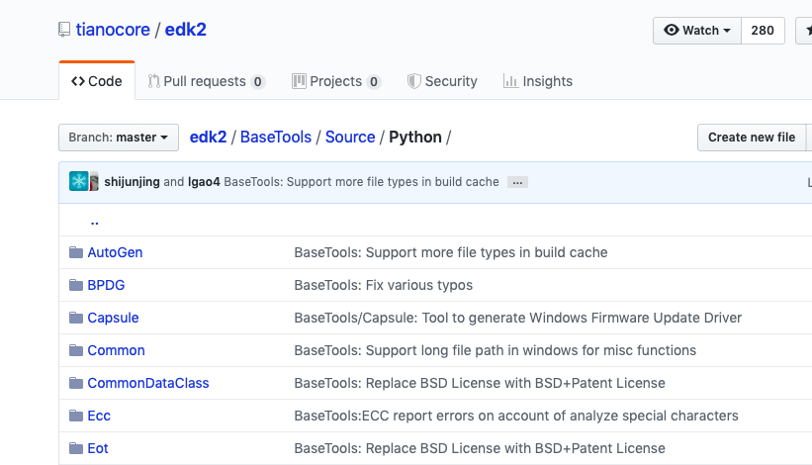The image size is (812, 465).
Task: Switch to the Code tab
Action: [97, 81]
